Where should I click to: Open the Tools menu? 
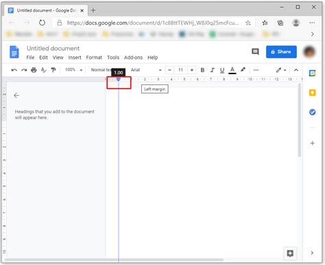(x=113, y=58)
